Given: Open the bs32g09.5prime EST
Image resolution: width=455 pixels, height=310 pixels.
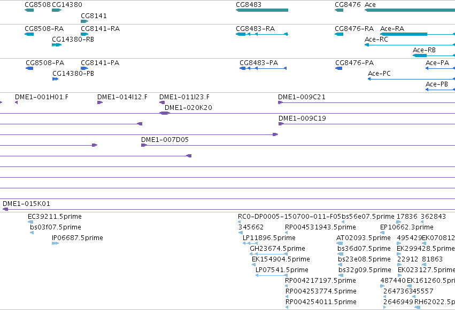Looking at the screenshot, I should (341, 275).
